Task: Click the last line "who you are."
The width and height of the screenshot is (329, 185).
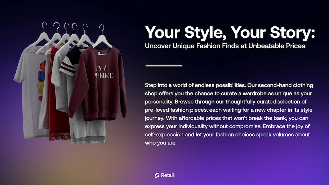Action: click(x=161, y=143)
